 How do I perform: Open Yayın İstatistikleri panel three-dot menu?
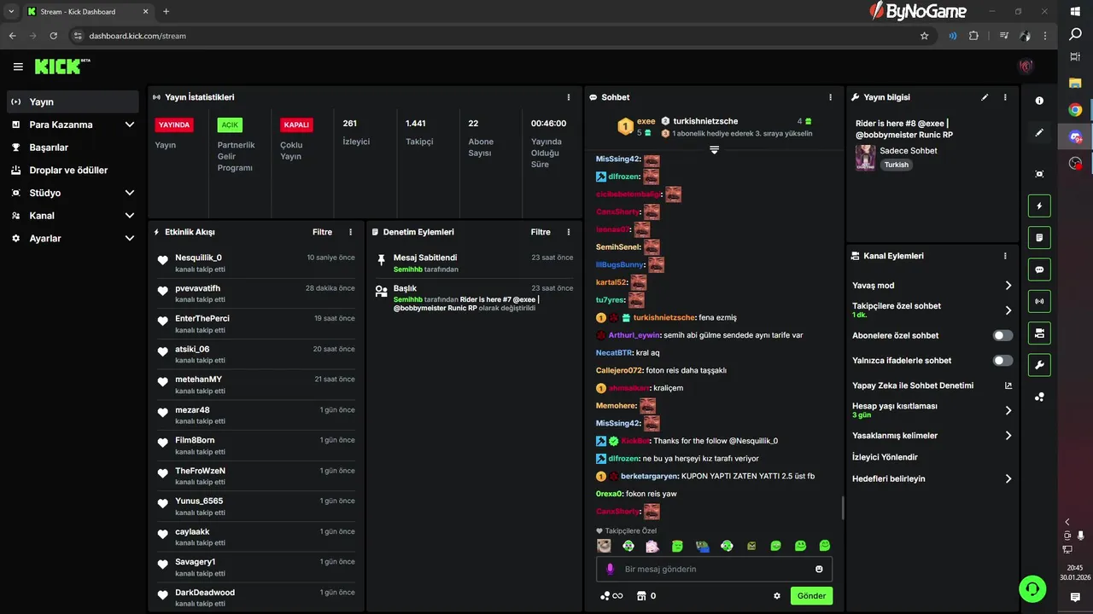[569, 97]
